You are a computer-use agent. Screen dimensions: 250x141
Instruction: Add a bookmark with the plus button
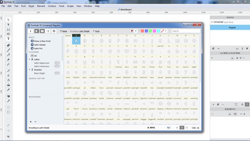pos(31,122)
